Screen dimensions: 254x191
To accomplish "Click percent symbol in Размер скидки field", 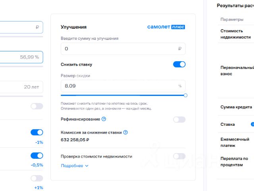I will [x=180, y=86].
